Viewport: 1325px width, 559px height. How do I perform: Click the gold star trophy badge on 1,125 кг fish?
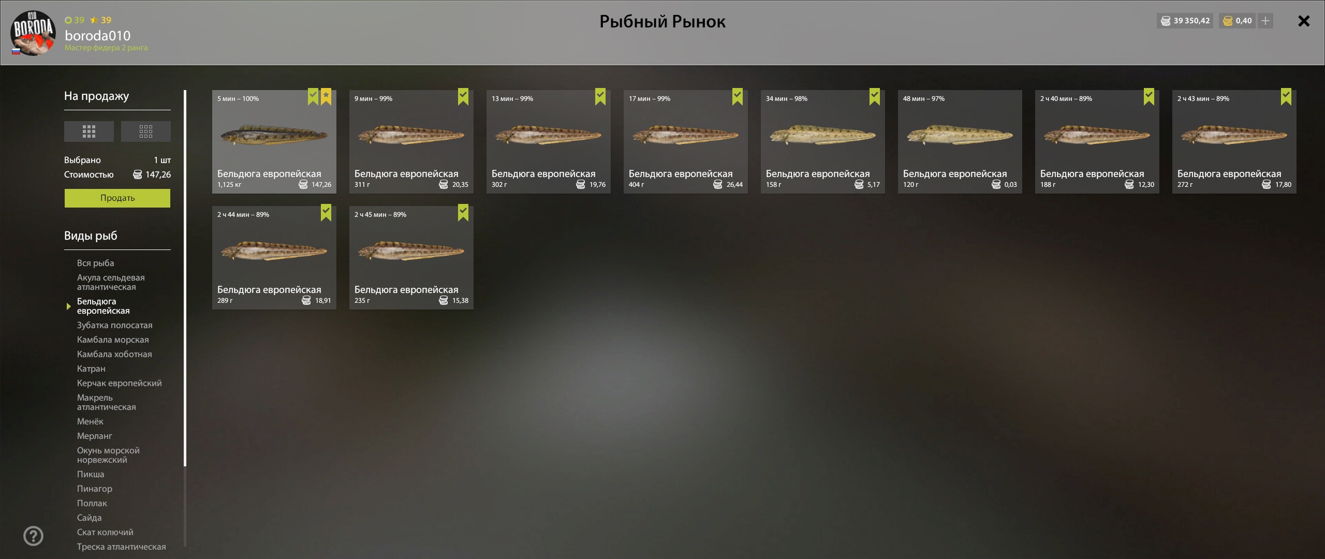pyautogui.click(x=326, y=97)
